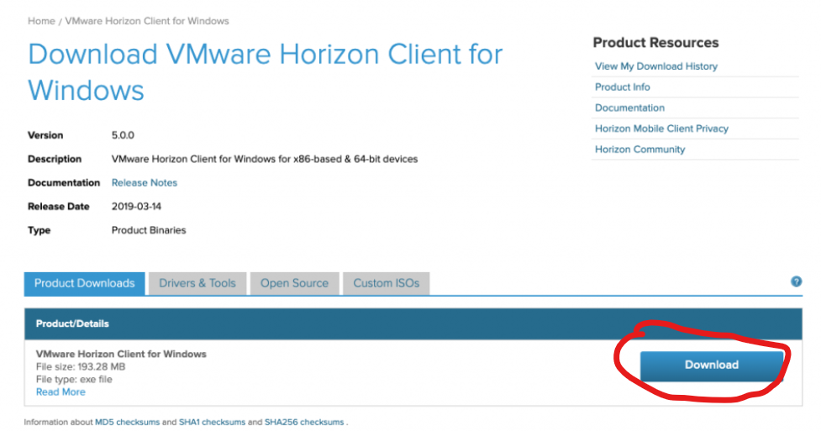Click the File type: exe file text
This screenshot has width=821, height=431.
74,379
